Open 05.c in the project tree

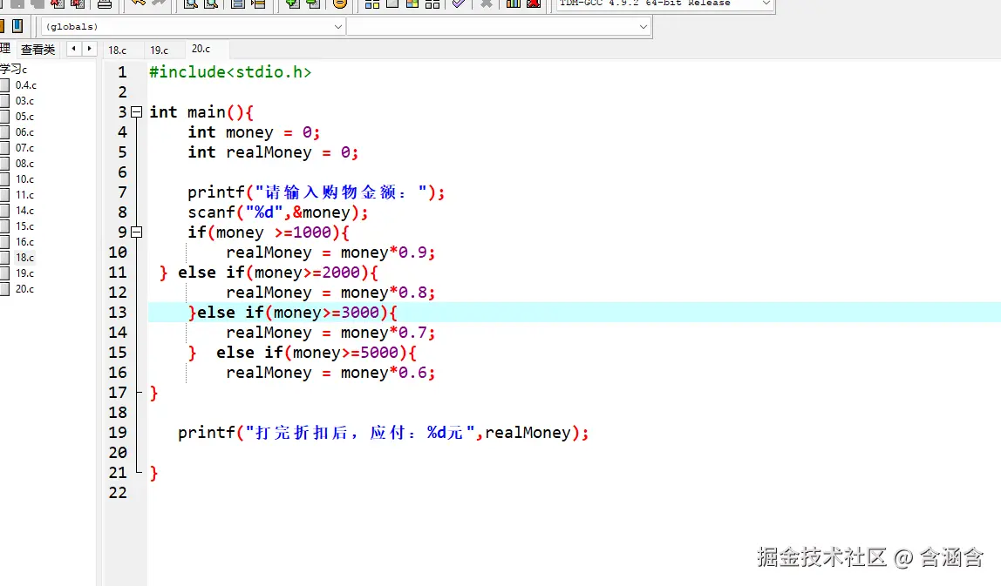pyautogui.click(x=25, y=117)
